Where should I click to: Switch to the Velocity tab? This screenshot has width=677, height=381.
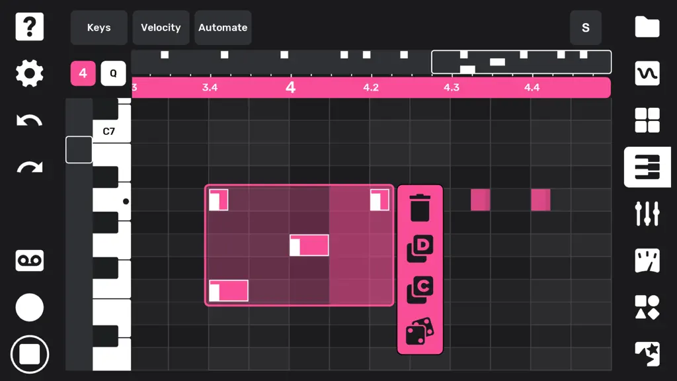pyautogui.click(x=161, y=28)
